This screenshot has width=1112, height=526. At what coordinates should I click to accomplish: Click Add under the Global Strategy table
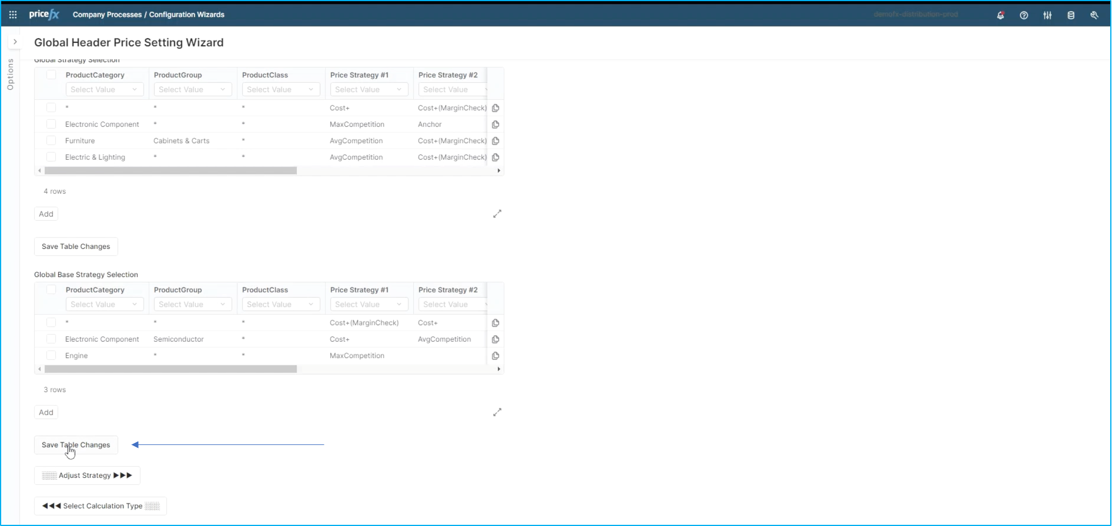(x=46, y=214)
